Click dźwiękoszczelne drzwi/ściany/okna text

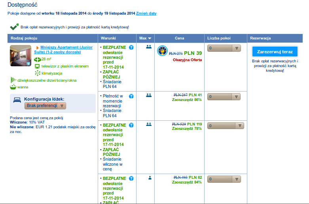coord(47,80)
